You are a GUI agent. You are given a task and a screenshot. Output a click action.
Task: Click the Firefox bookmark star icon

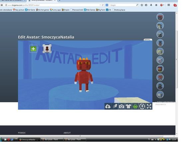[142, 5]
